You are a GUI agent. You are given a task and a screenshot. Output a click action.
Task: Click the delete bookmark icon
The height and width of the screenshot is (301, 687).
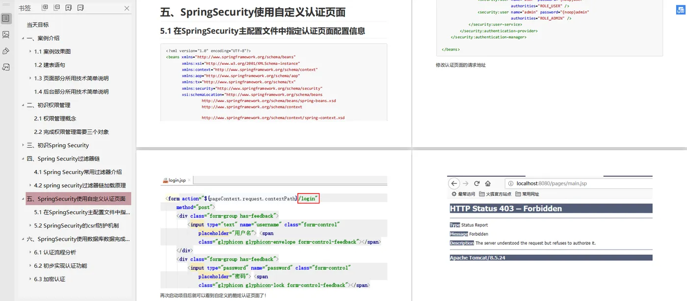coord(80,8)
